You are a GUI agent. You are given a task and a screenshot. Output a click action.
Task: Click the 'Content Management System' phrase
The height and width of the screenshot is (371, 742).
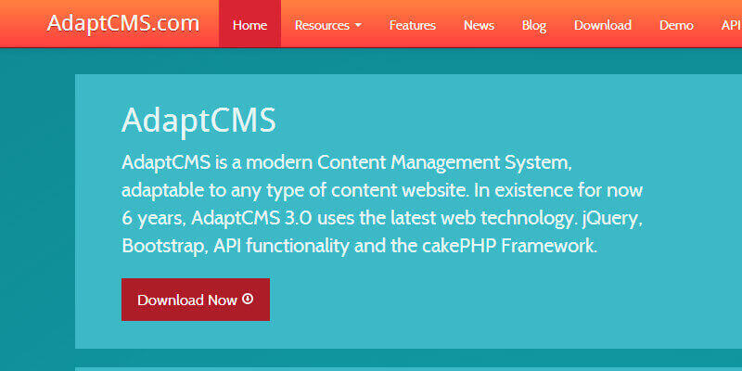pos(442,163)
